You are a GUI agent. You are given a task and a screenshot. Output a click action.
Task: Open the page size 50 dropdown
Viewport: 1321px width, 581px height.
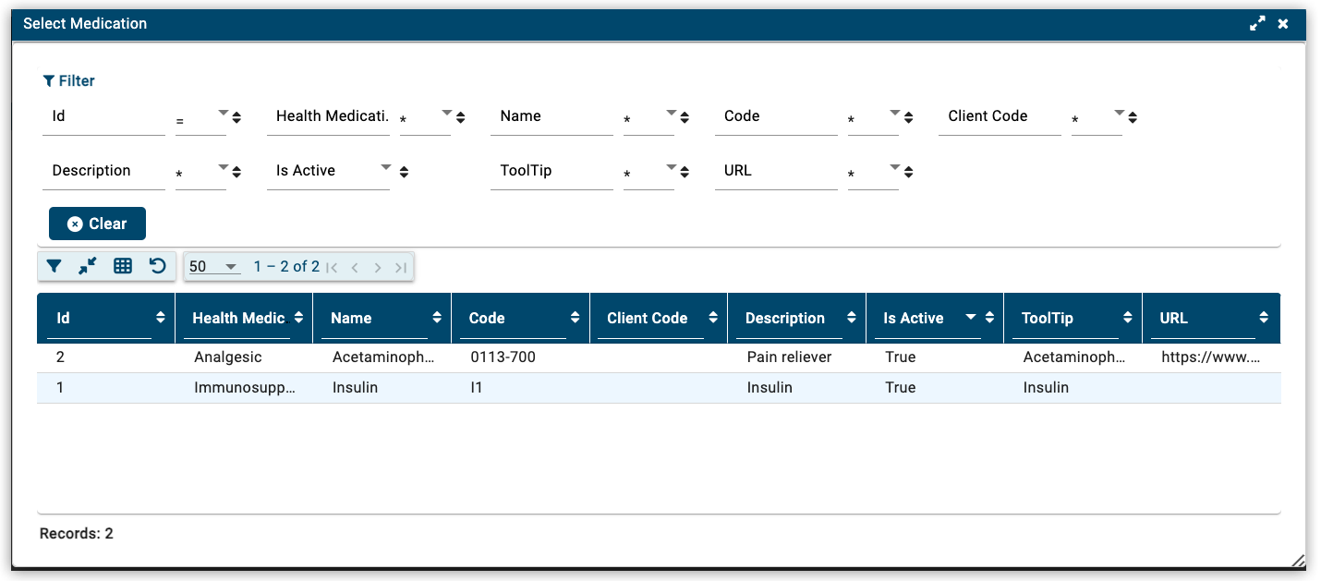pos(213,267)
